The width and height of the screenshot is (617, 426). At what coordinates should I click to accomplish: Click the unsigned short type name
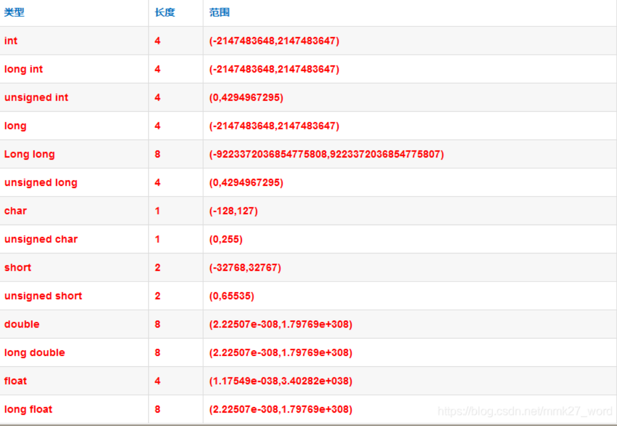pyautogui.click(x=44, y=296)
